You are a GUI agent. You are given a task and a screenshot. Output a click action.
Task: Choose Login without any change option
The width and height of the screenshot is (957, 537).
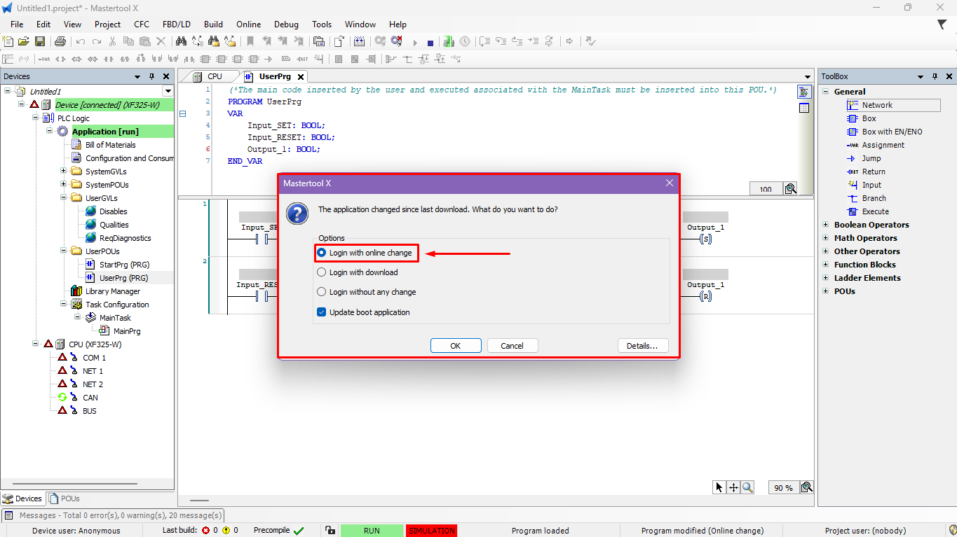322,292
